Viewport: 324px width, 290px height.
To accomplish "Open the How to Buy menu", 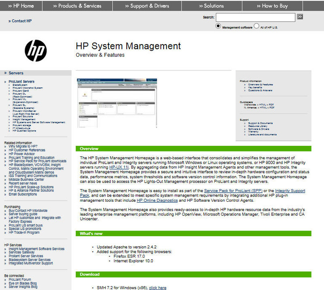I will pos(272,6).
